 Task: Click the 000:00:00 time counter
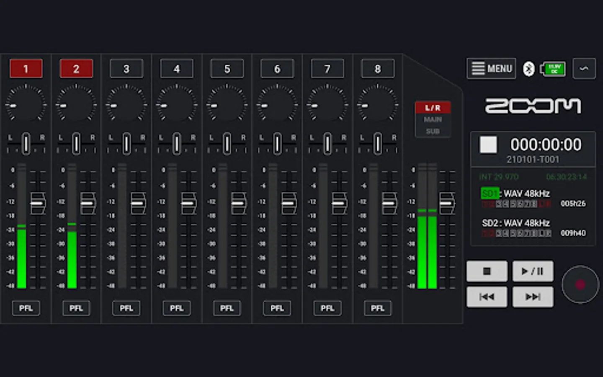(x=546, y=145)
